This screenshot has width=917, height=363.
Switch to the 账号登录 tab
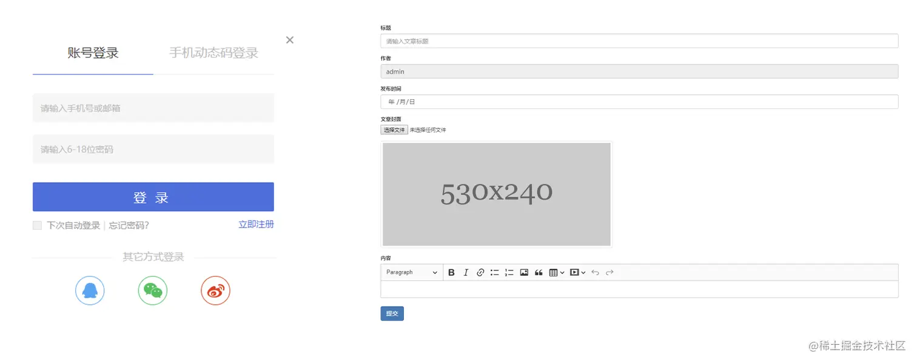(x=93, y=53)
